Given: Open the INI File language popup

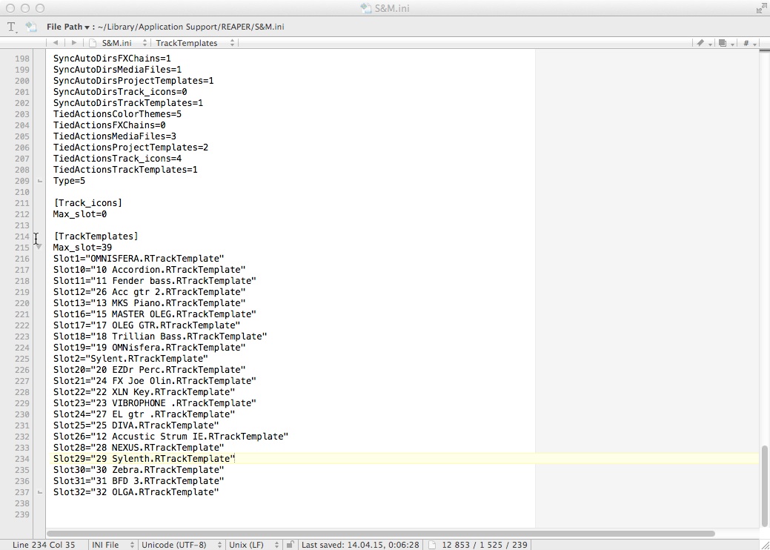Looking at the screenshot, I should click(113, 545).
